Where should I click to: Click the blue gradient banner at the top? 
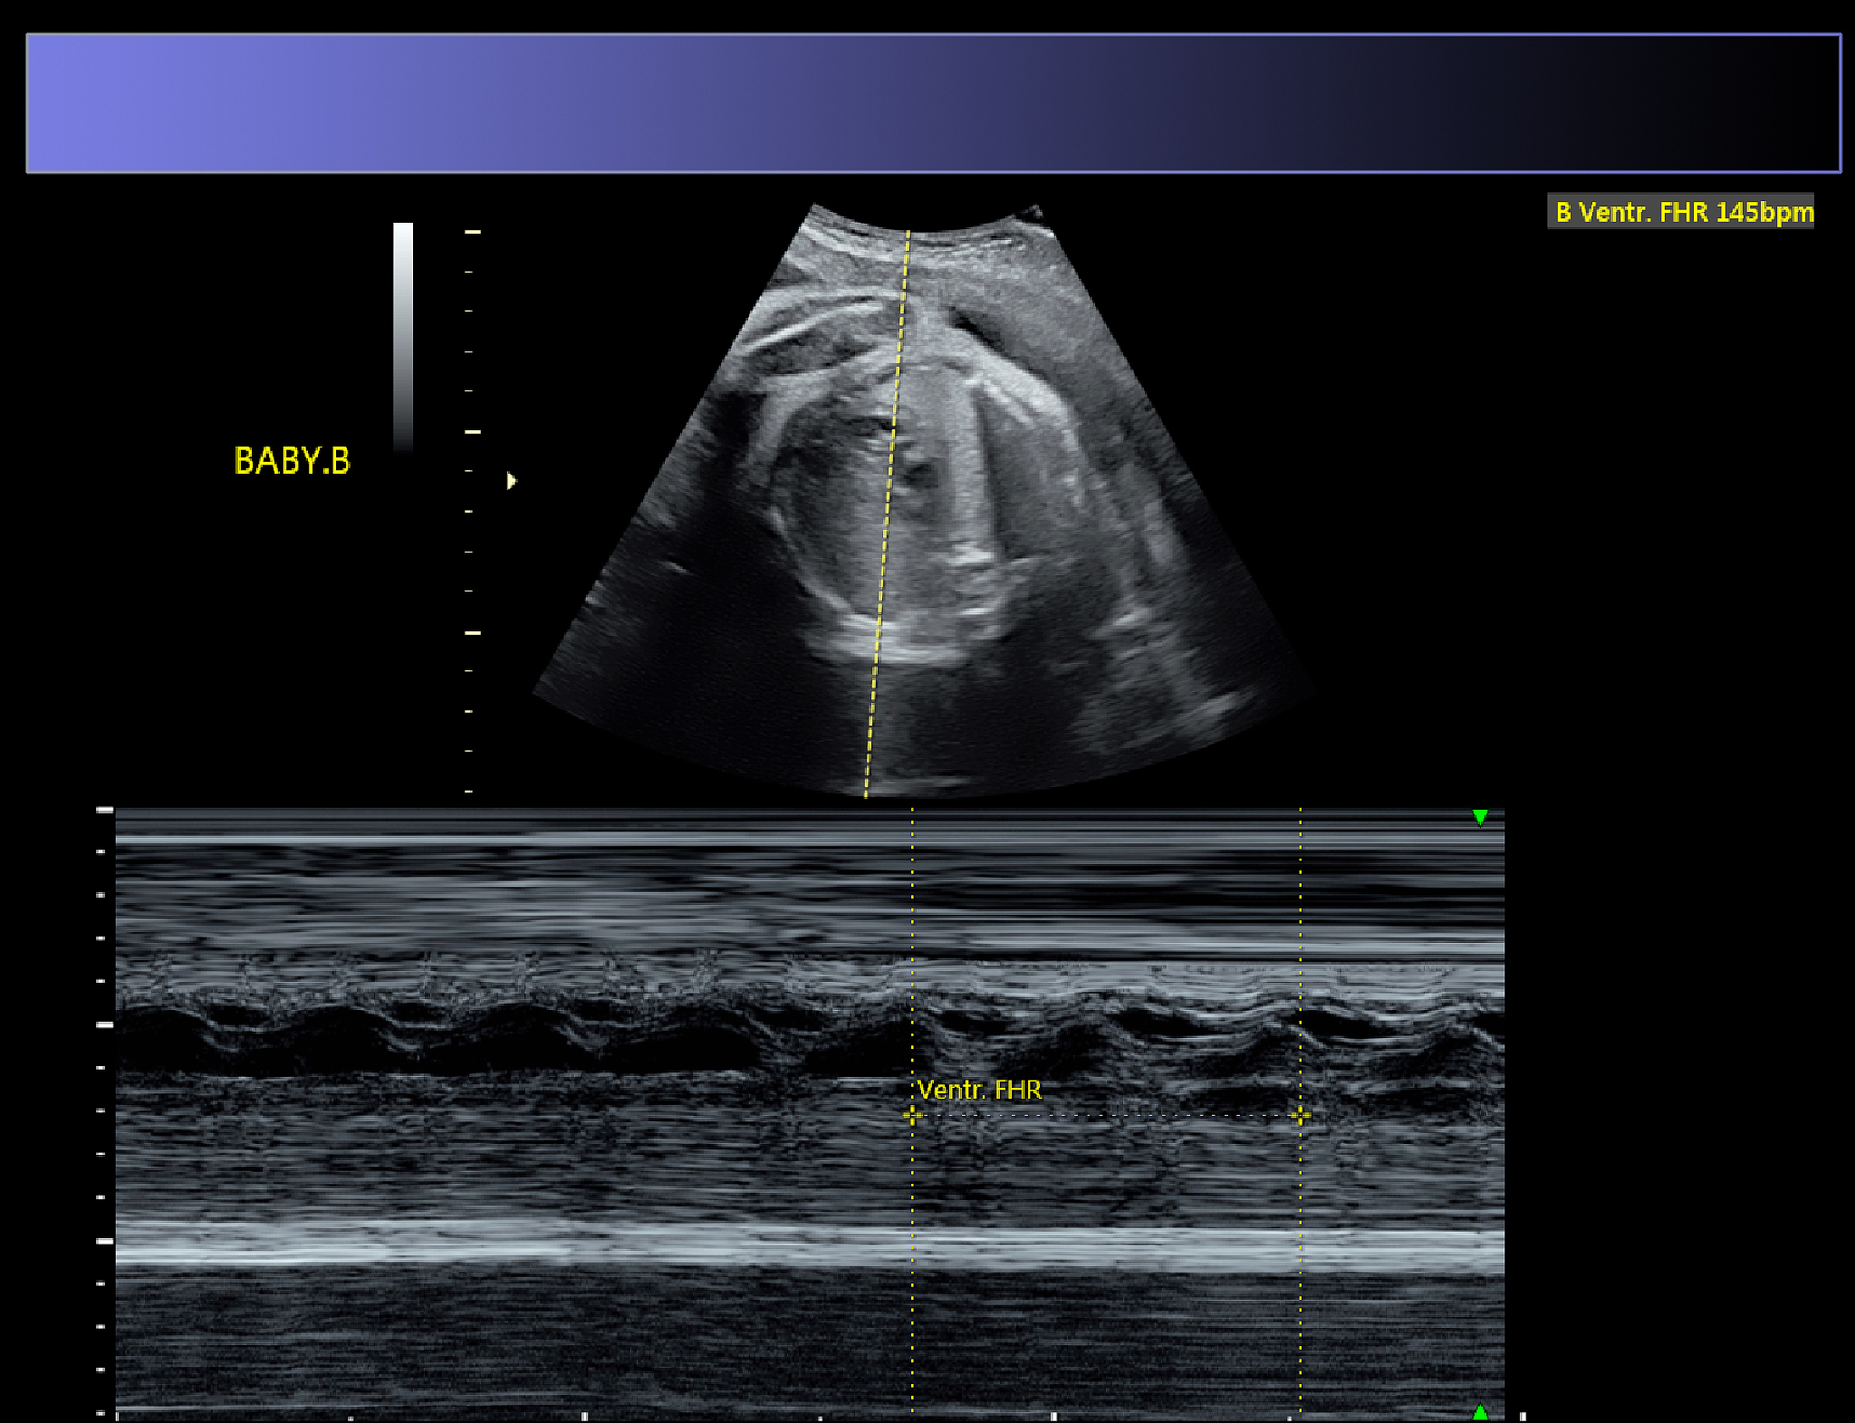point(934,103)
